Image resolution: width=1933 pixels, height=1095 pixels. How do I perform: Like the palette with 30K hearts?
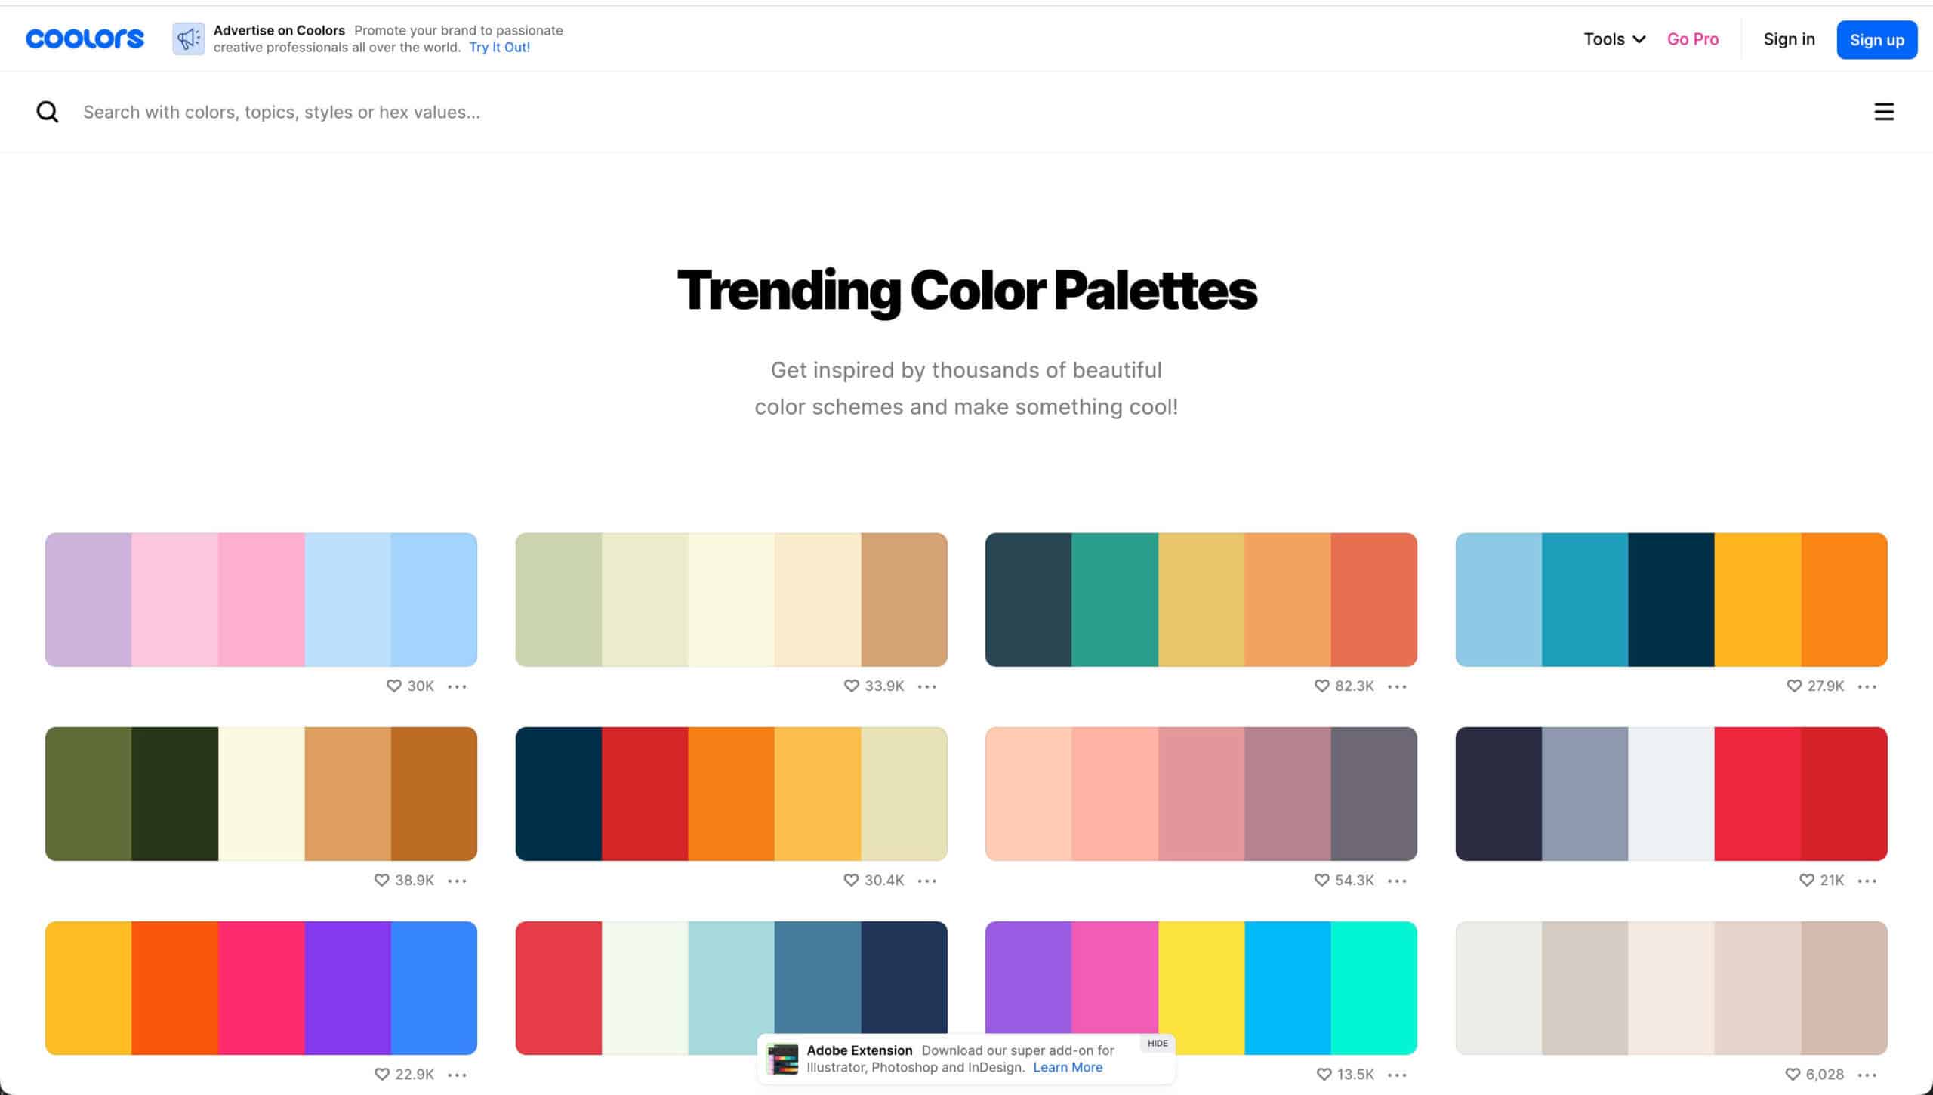click(393, 686)
